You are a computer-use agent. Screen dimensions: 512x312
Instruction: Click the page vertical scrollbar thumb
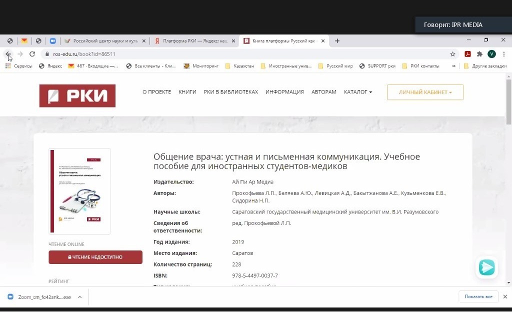(x=508, y=102)
